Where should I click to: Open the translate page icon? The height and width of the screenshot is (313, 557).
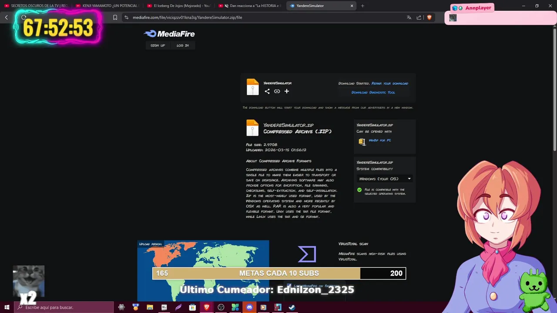(x=409, y=17)
